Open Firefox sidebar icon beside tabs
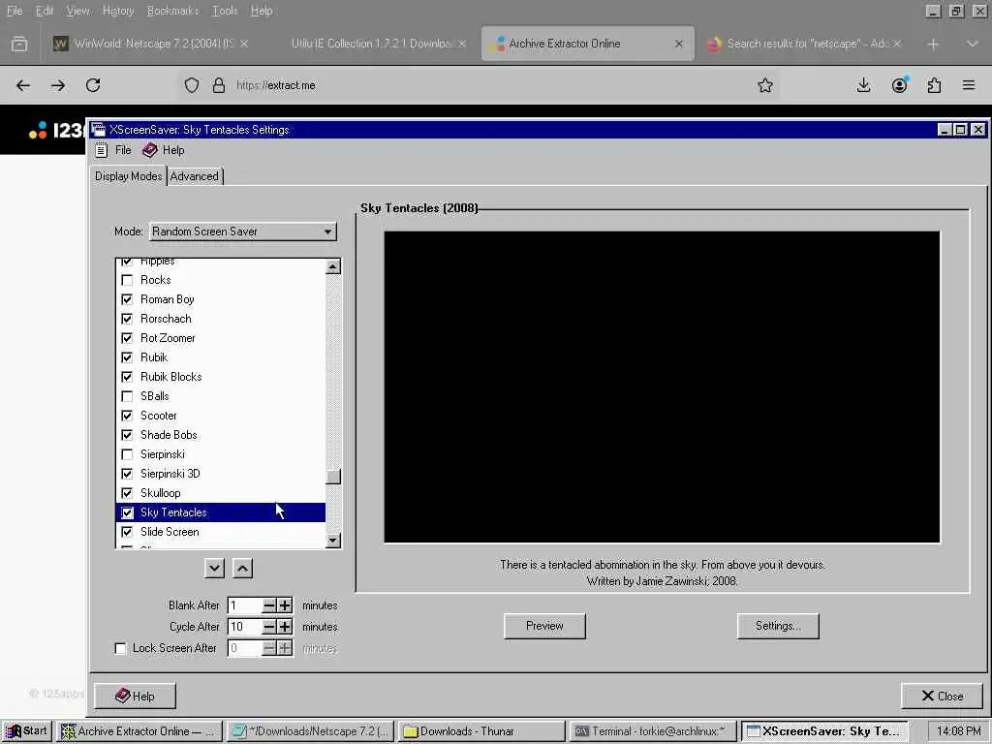 tap(19, 44)
